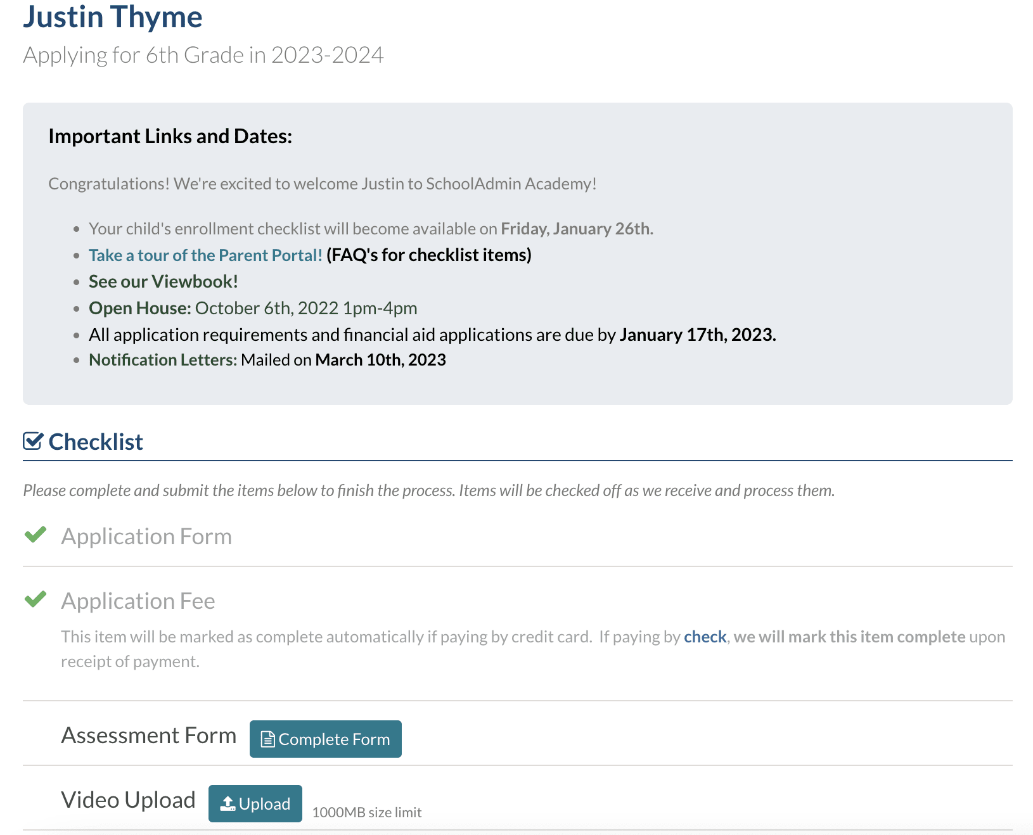Screen dimensions: 1033x835
Task: Click the 1000MB size limit note
Action: tap(366, 812)
